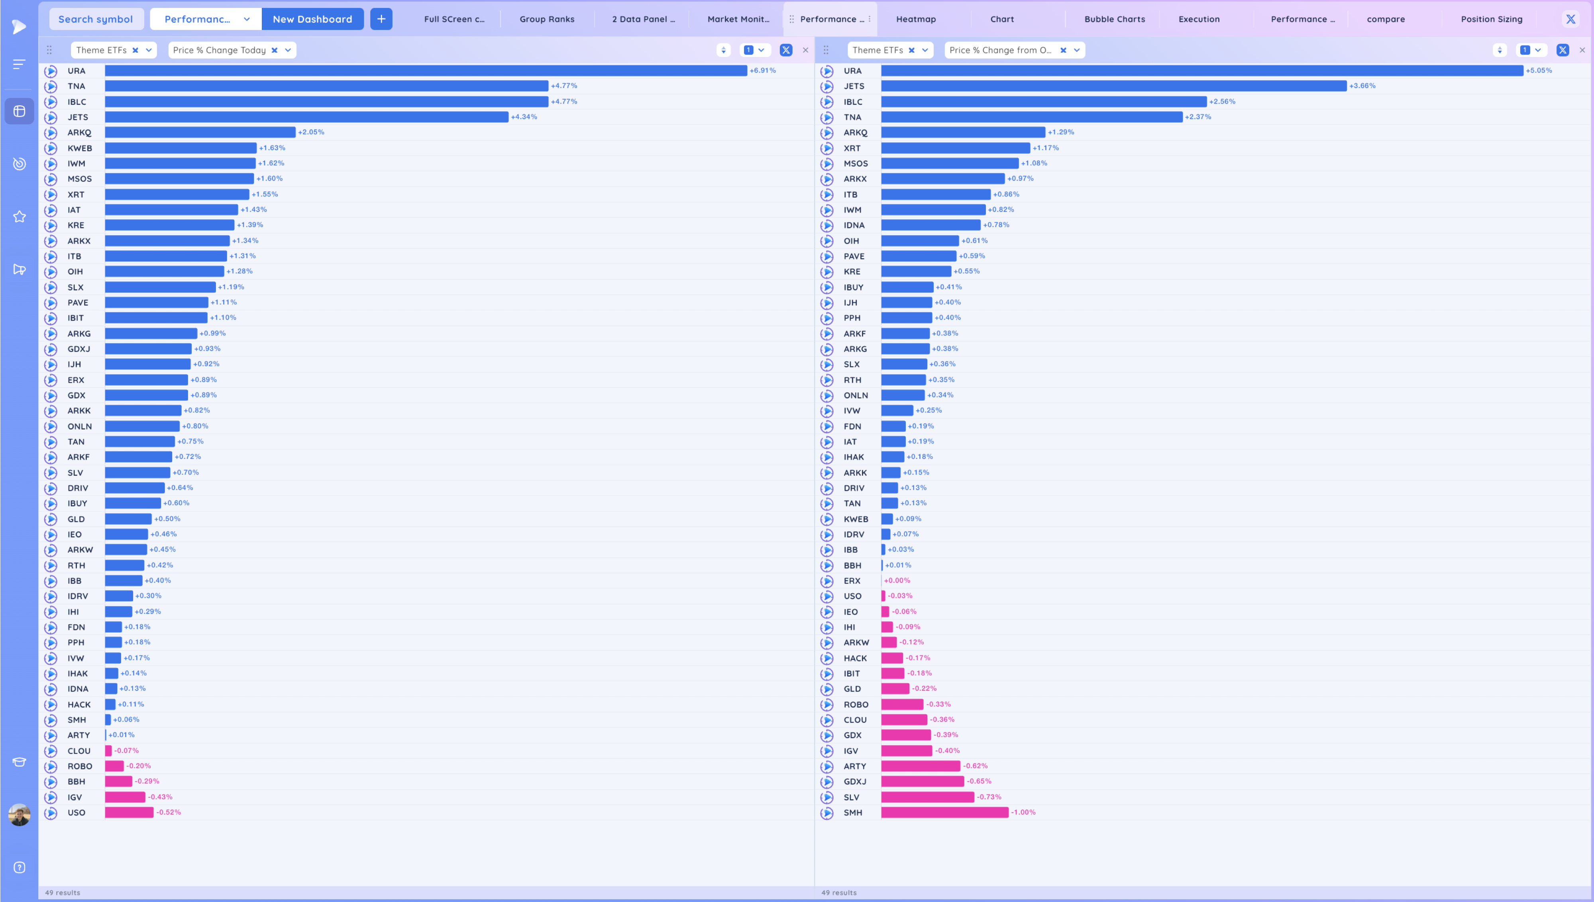Click the JETS performance bar in right panel
The image size is (1594, 902).
pyautogui.click(x=1113, y=86)
